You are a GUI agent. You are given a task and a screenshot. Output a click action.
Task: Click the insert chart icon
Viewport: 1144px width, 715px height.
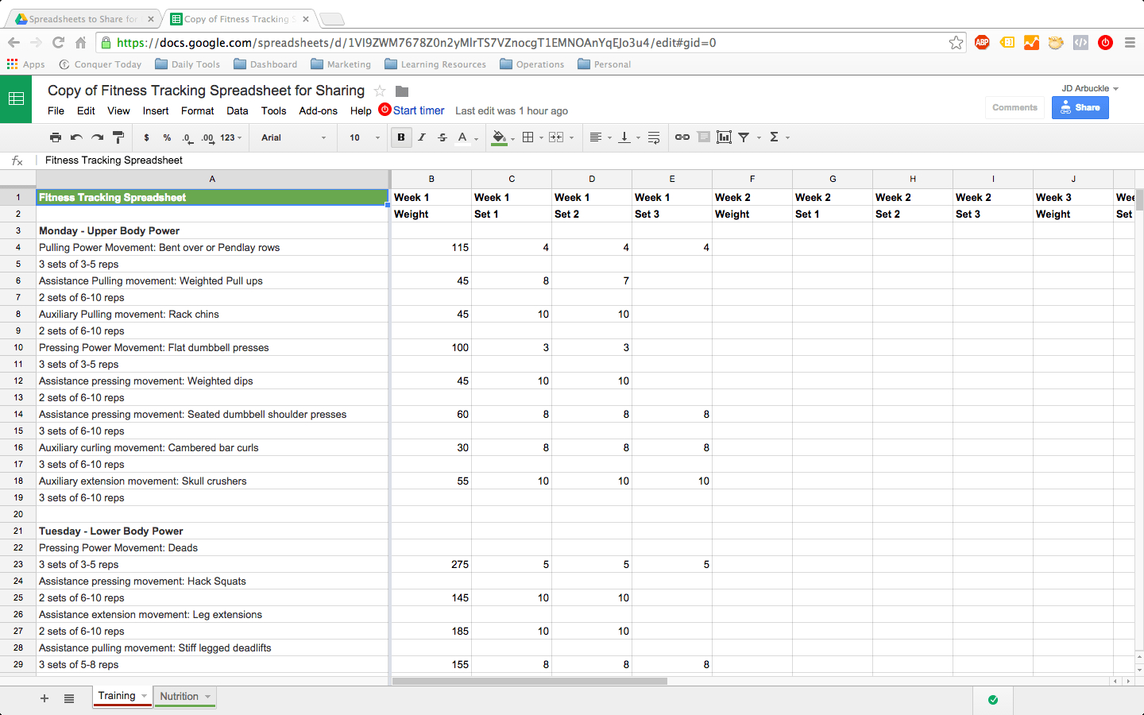724,137
